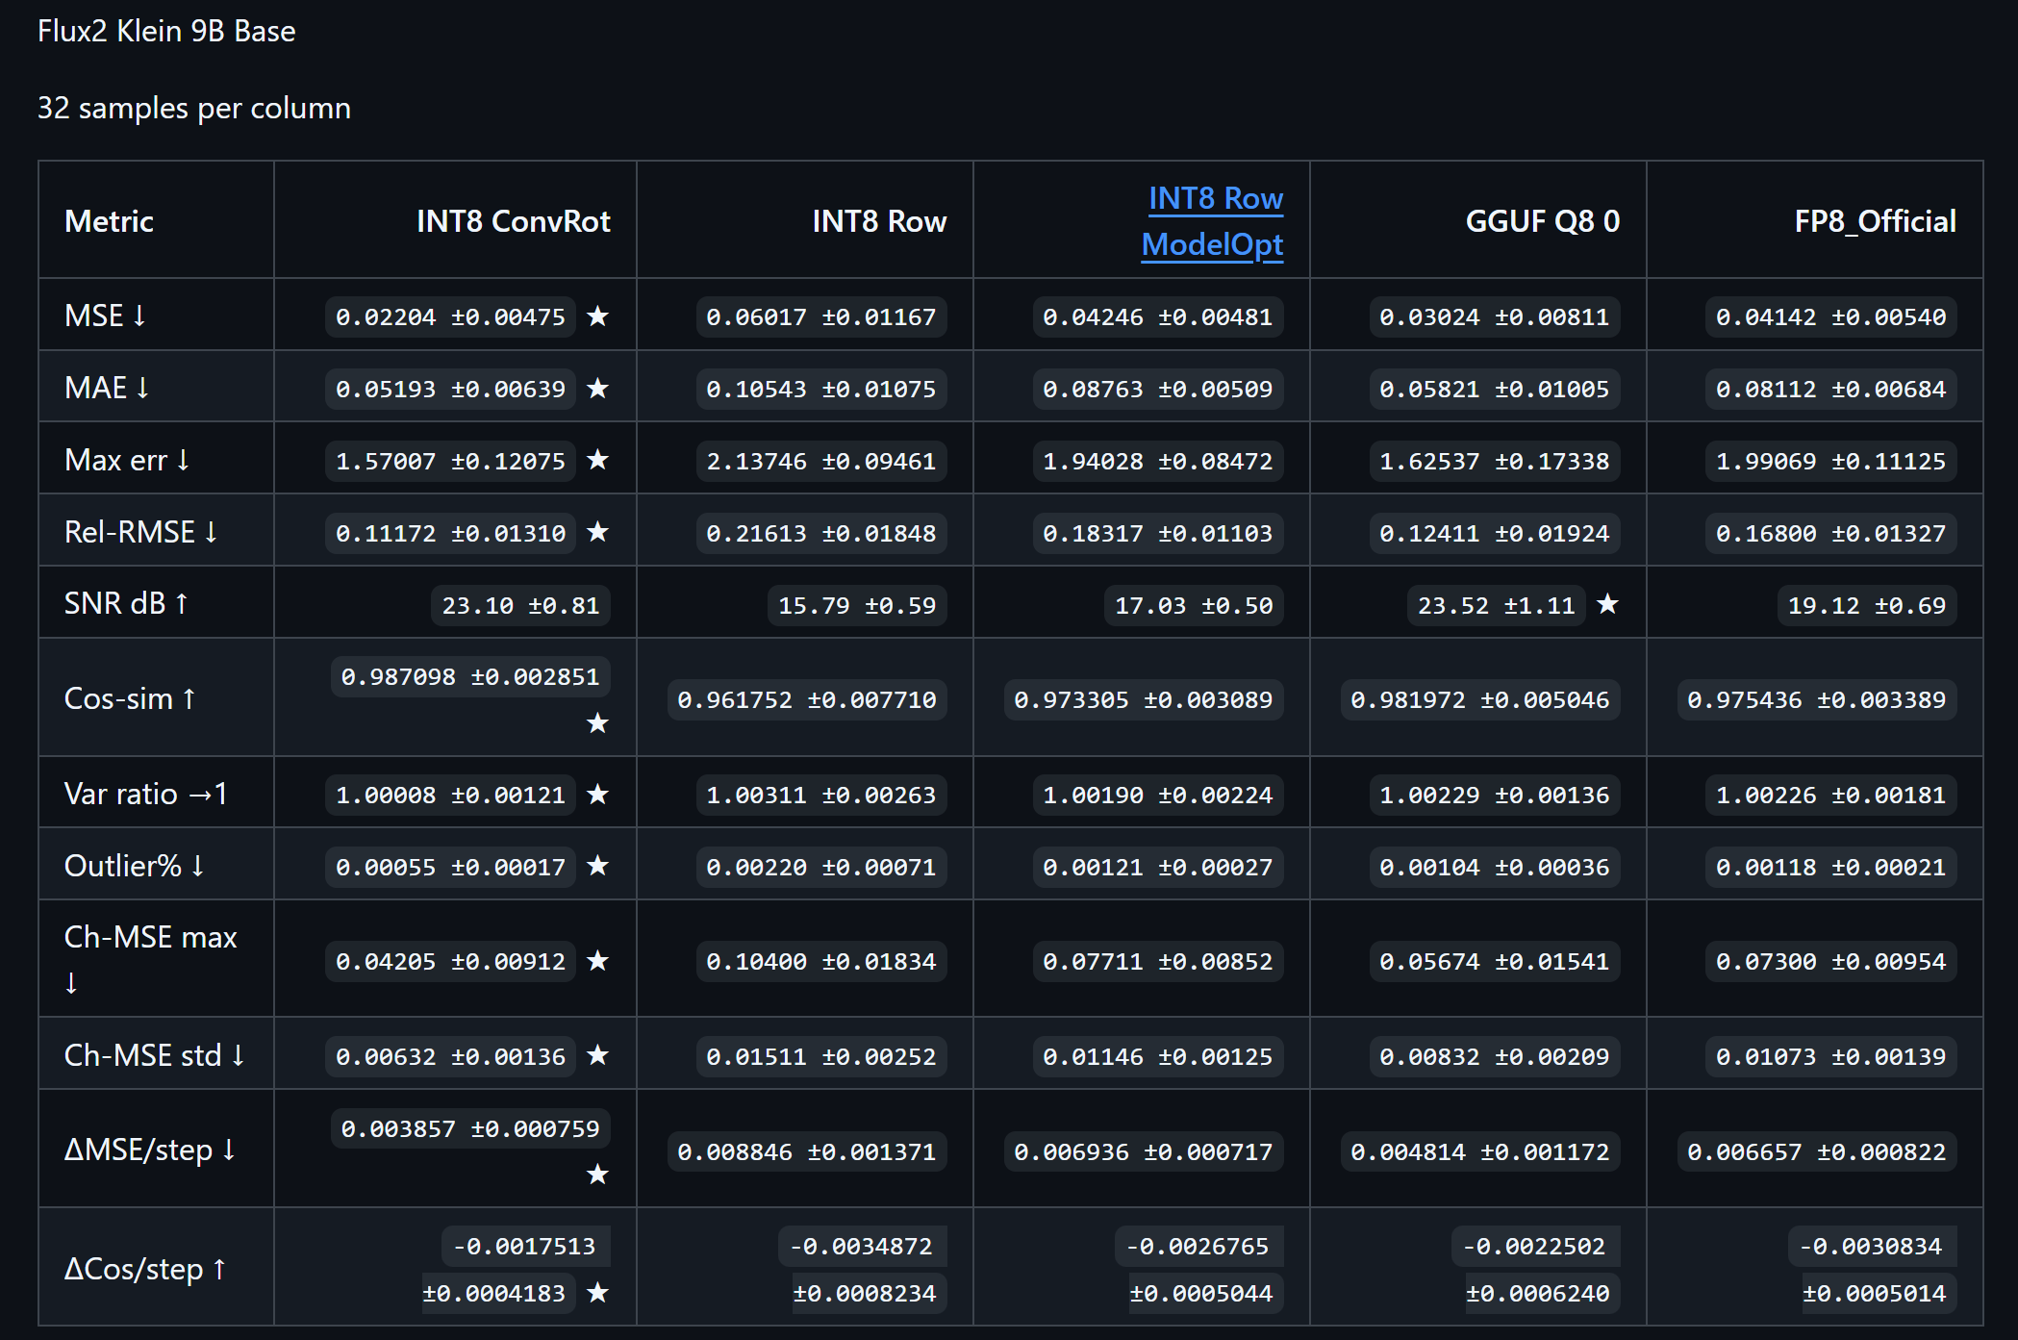
Task: Click the 'ΔMSE/step ↓' row label
Action: coord(150,1150)
